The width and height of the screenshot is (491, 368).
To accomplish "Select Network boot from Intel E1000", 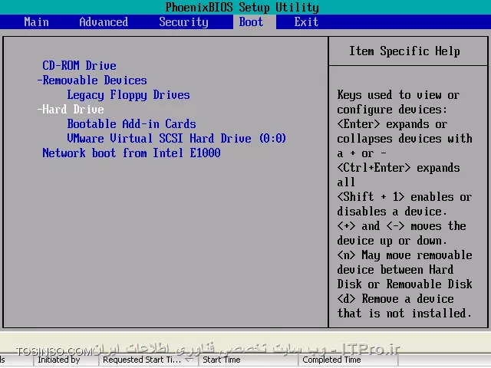I will point(131,153).
